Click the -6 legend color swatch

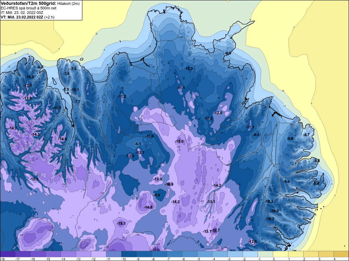(x=190, y=254)
